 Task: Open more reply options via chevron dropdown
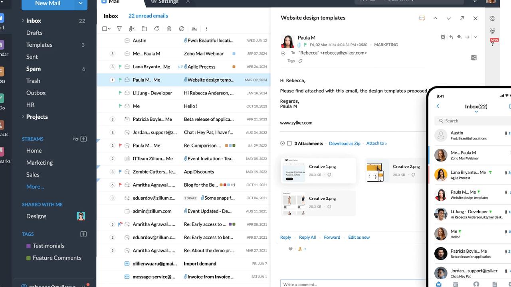pyautogui.click(x=475, y=37)
